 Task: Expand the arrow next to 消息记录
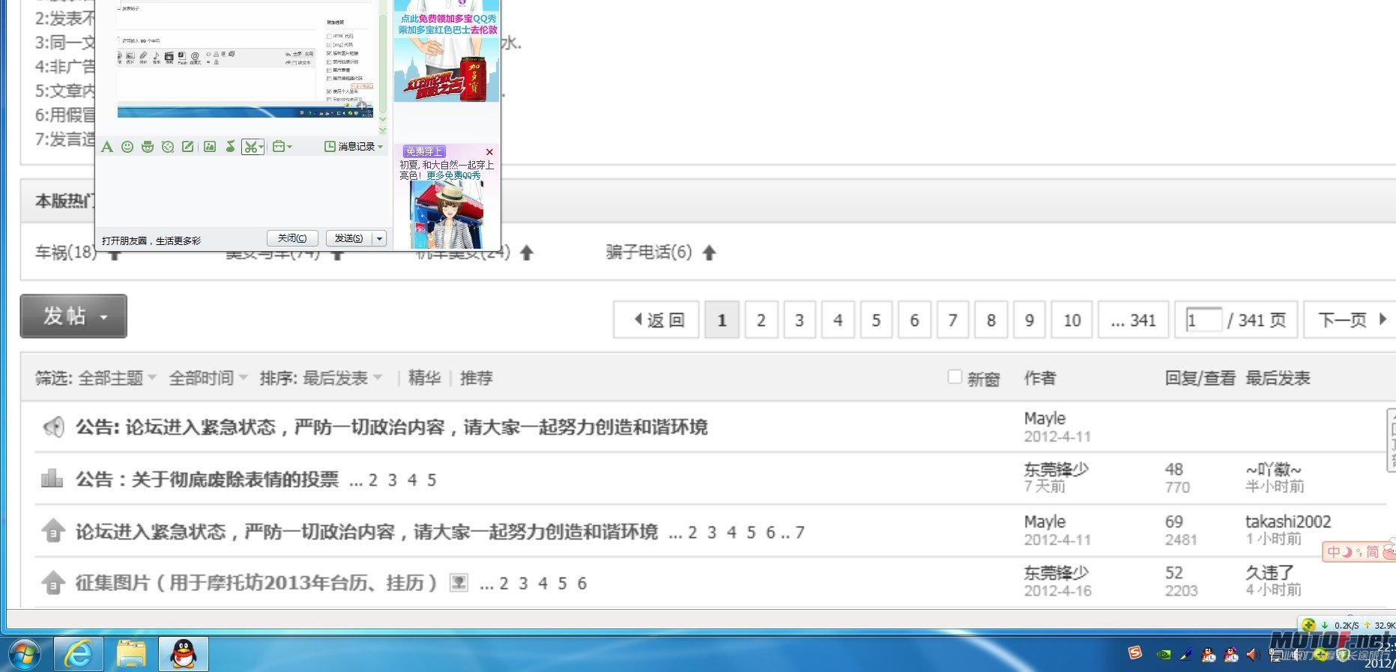click(x=381, y=147)
